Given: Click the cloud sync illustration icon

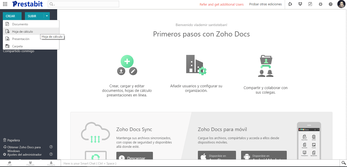Looking at the screenshot, I should [x=95, y=133].
